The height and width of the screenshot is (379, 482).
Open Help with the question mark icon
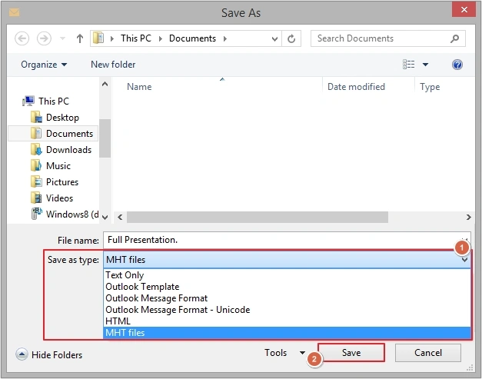click(457, 65)
